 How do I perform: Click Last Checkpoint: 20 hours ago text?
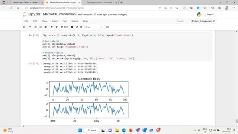pyautogui.click(x=91, y=15)
